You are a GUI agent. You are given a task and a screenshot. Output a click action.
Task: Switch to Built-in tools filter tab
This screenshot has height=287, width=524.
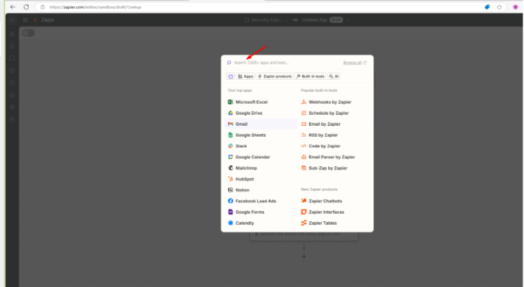(310, 77)
